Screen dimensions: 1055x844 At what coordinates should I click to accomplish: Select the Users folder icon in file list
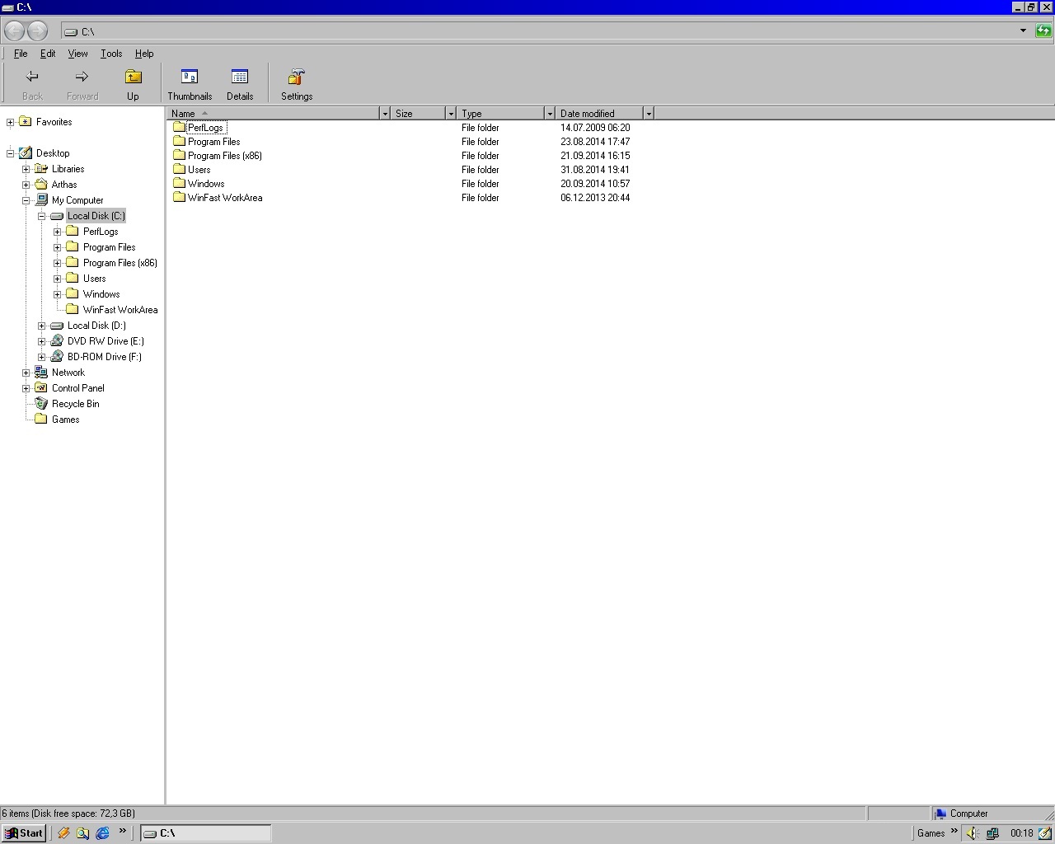point(179,169)
